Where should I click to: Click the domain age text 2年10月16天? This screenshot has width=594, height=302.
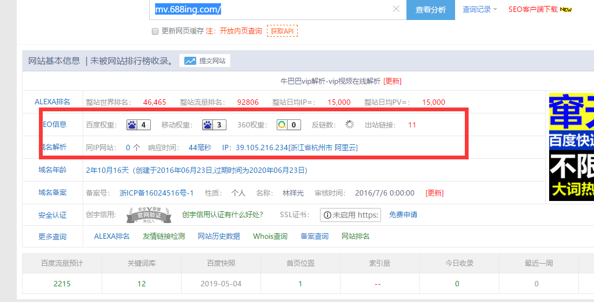click(x=108, y=170)
